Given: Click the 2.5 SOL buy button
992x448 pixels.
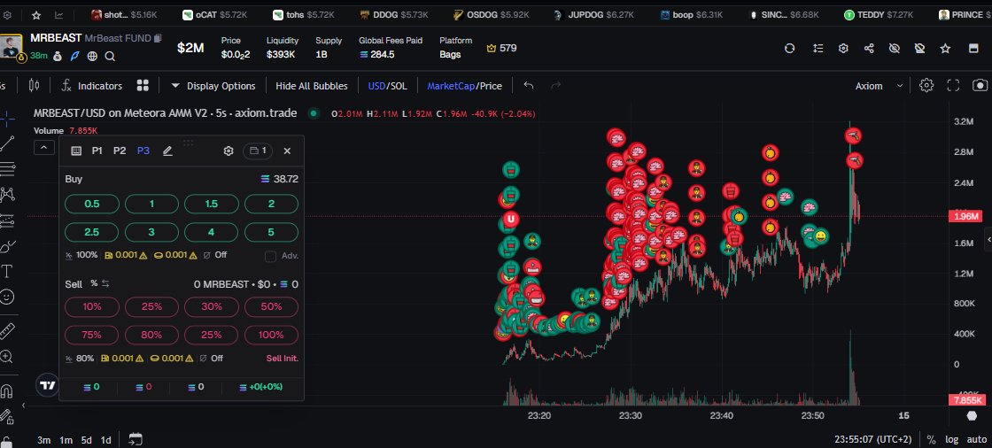Looking at the screenshot, I should pos(92,232).
